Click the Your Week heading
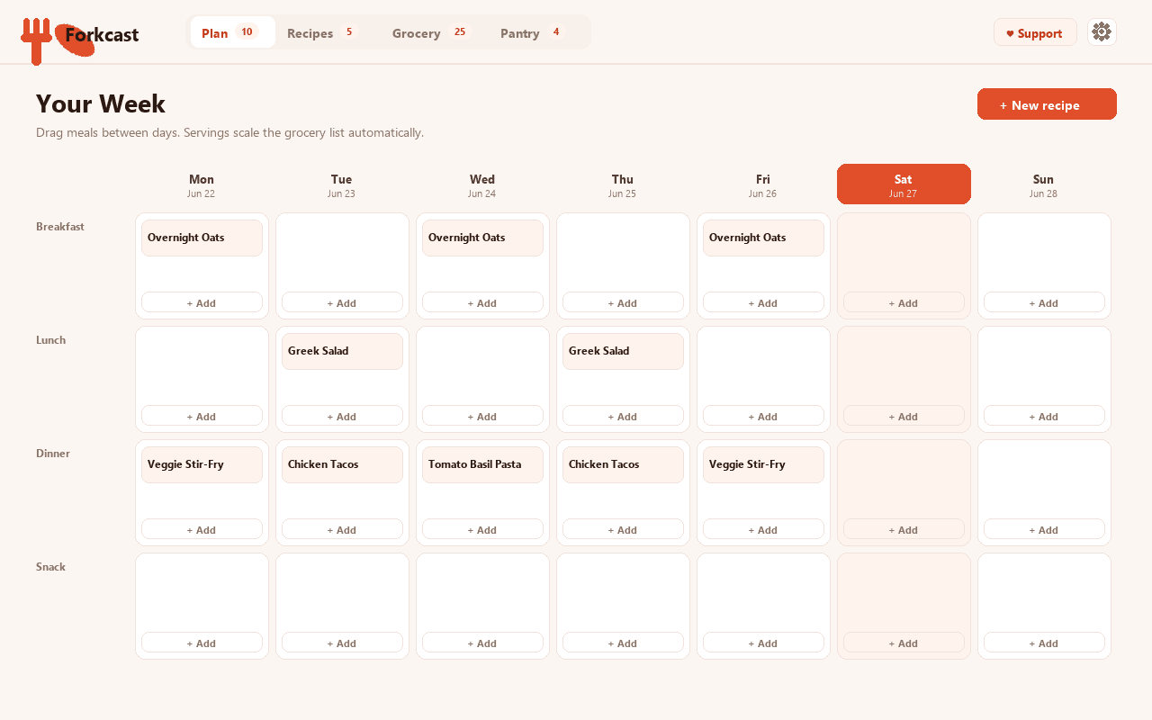 pos(101,104)
